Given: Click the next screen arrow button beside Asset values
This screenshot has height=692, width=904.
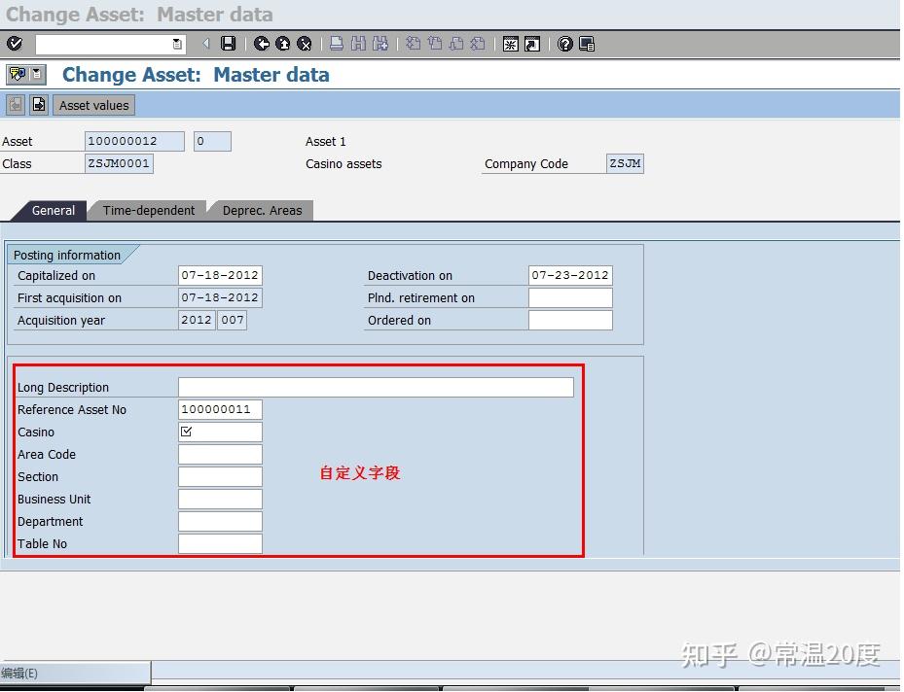Looking at the screenshot, I should pos(37,104).
